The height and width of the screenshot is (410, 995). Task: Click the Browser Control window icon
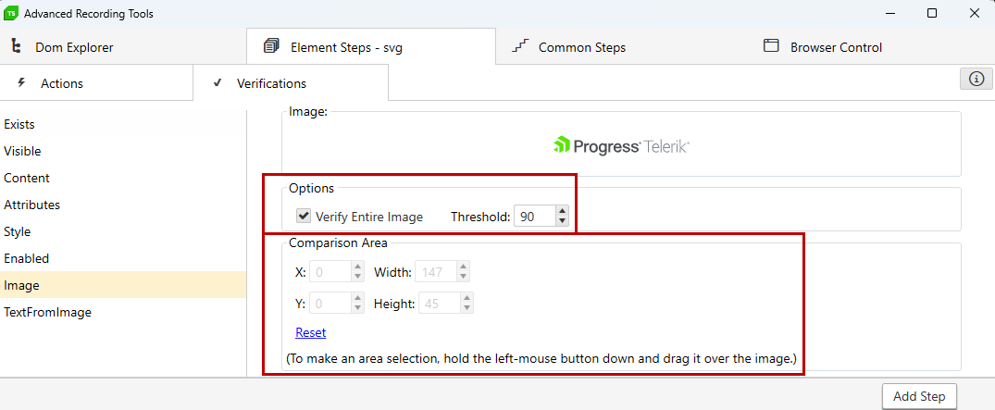click(x=771, y=45)
